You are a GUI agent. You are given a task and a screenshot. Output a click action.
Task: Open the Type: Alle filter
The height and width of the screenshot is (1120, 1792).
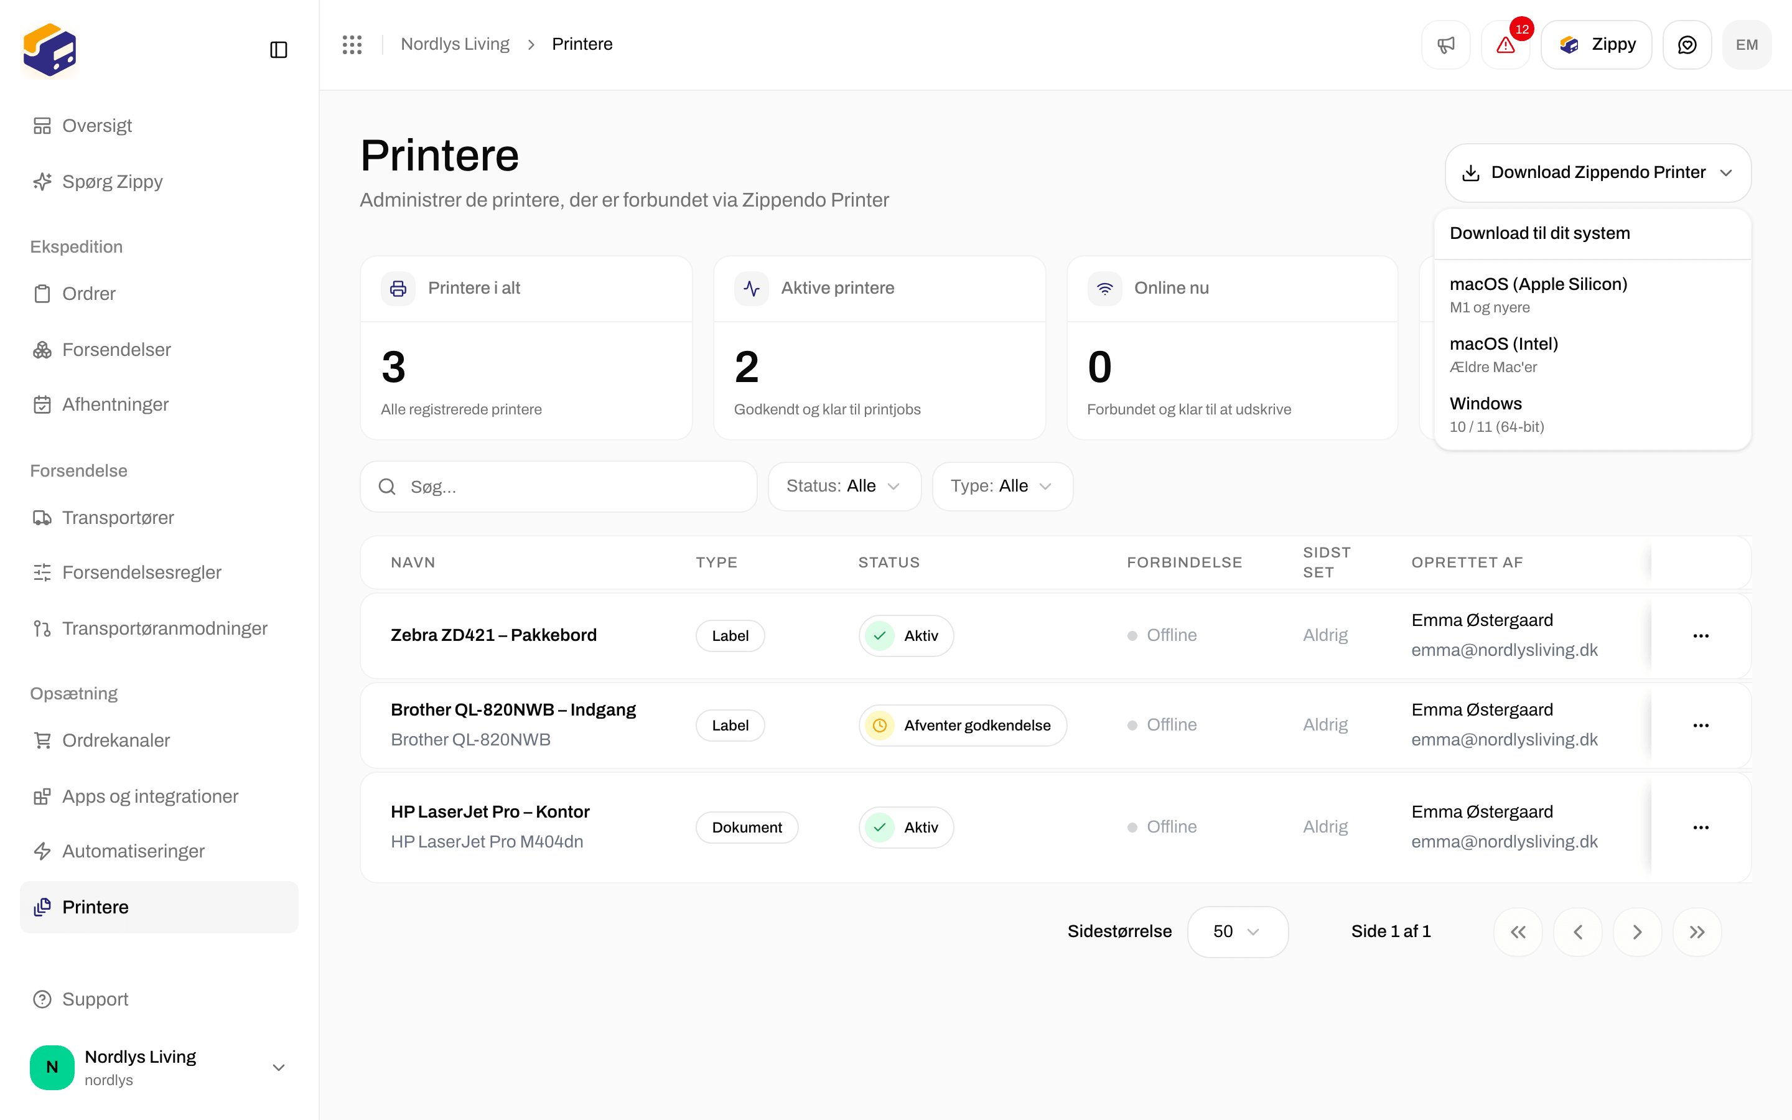[x=1002, y=486]
